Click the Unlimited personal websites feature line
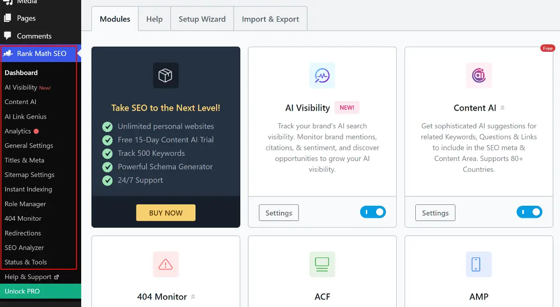 [166, 126]
